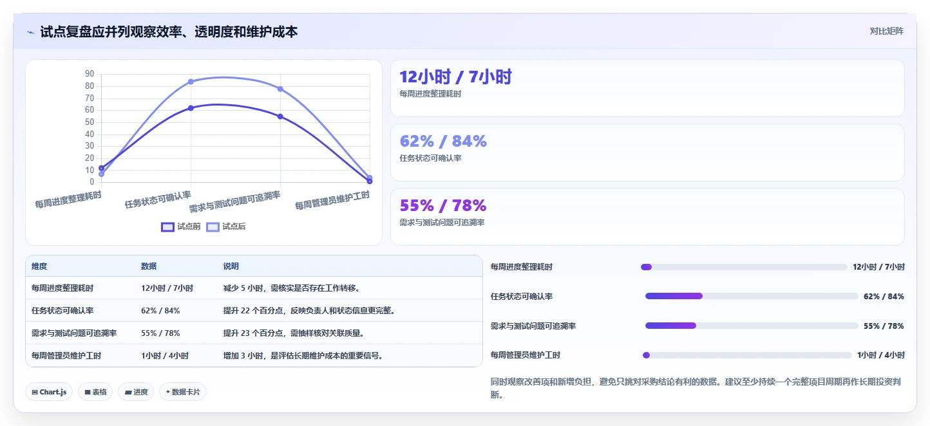Click the x-axis label 需求与测试问题可追溯率
This screenshot has width=930, height=426.
pos(235,202)
